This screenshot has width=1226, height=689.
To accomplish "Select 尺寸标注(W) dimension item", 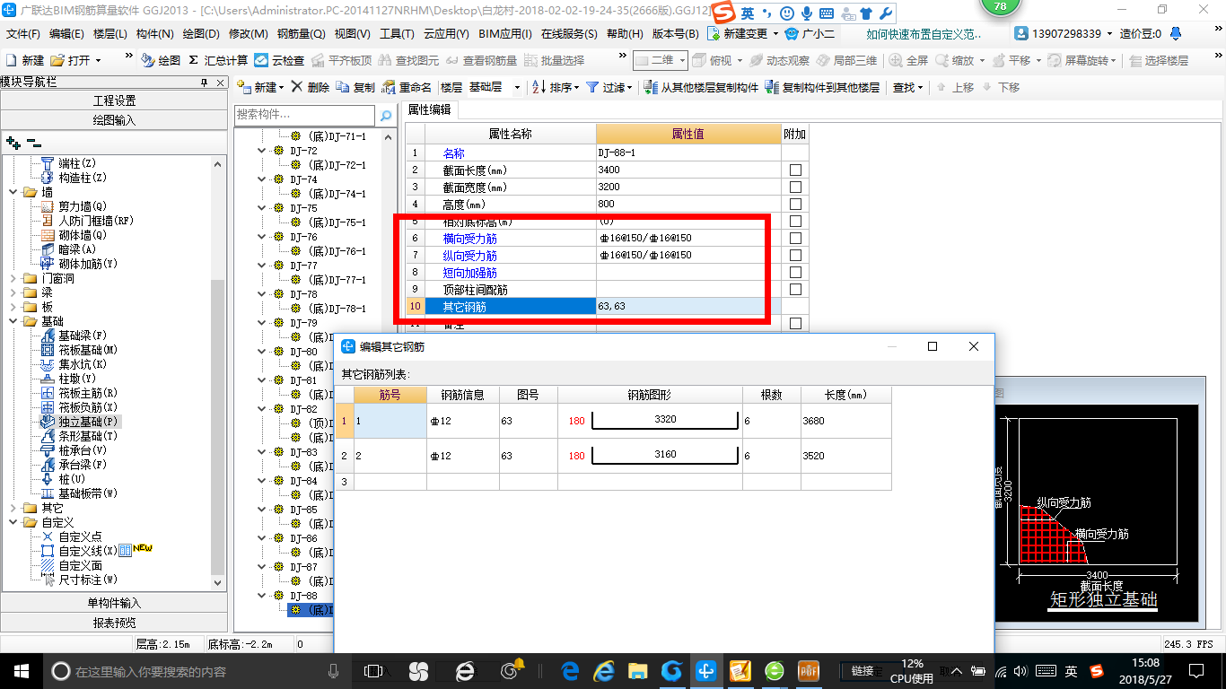I will [x=88, y=580].
